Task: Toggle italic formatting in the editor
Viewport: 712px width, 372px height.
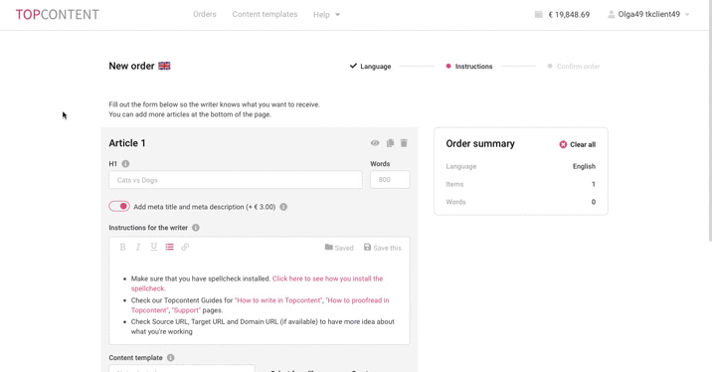Action: pos(138,247)
